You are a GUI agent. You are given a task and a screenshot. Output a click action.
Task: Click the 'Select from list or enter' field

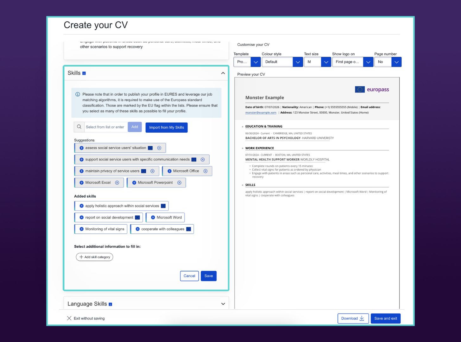pyautogui.click(x=106, y=127)
